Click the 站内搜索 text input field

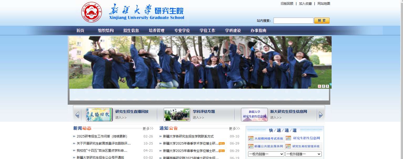(x=293, y=21)
